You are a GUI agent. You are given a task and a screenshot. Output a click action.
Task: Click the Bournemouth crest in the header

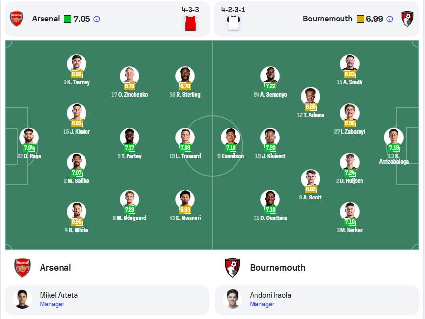[x=407, y=19]
